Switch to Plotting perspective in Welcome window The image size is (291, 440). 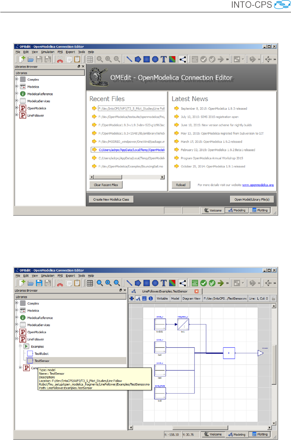tap(260, 210)
